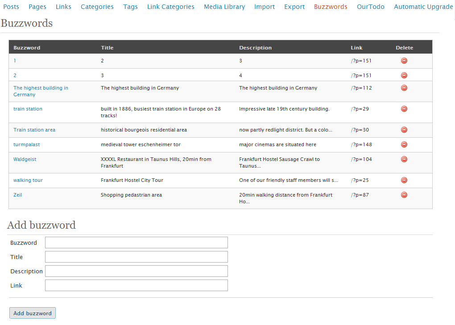
Task: Click 'One of our friendly staff members' description
Action: pyautogui.click(x=289, y=180)
